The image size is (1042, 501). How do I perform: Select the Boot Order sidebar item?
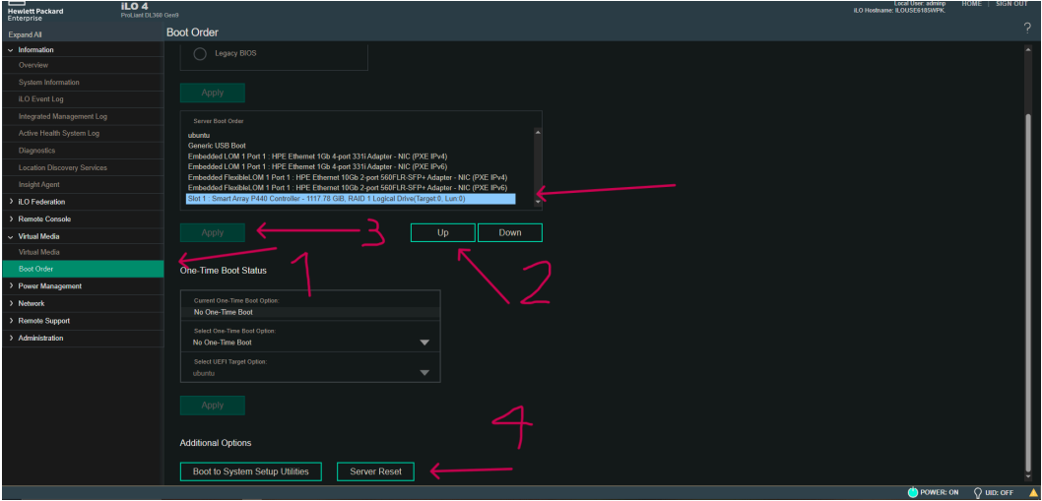(83, 269)
